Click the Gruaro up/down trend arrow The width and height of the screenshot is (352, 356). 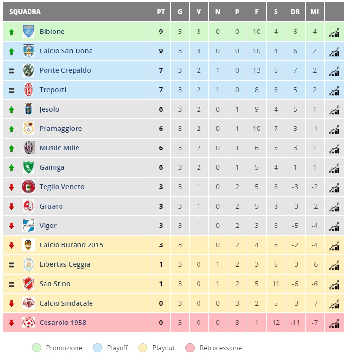pyautogui.click(x=11, y=207)
